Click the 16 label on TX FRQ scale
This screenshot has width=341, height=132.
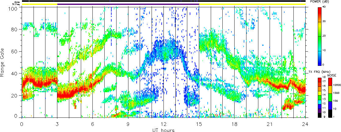324,86
